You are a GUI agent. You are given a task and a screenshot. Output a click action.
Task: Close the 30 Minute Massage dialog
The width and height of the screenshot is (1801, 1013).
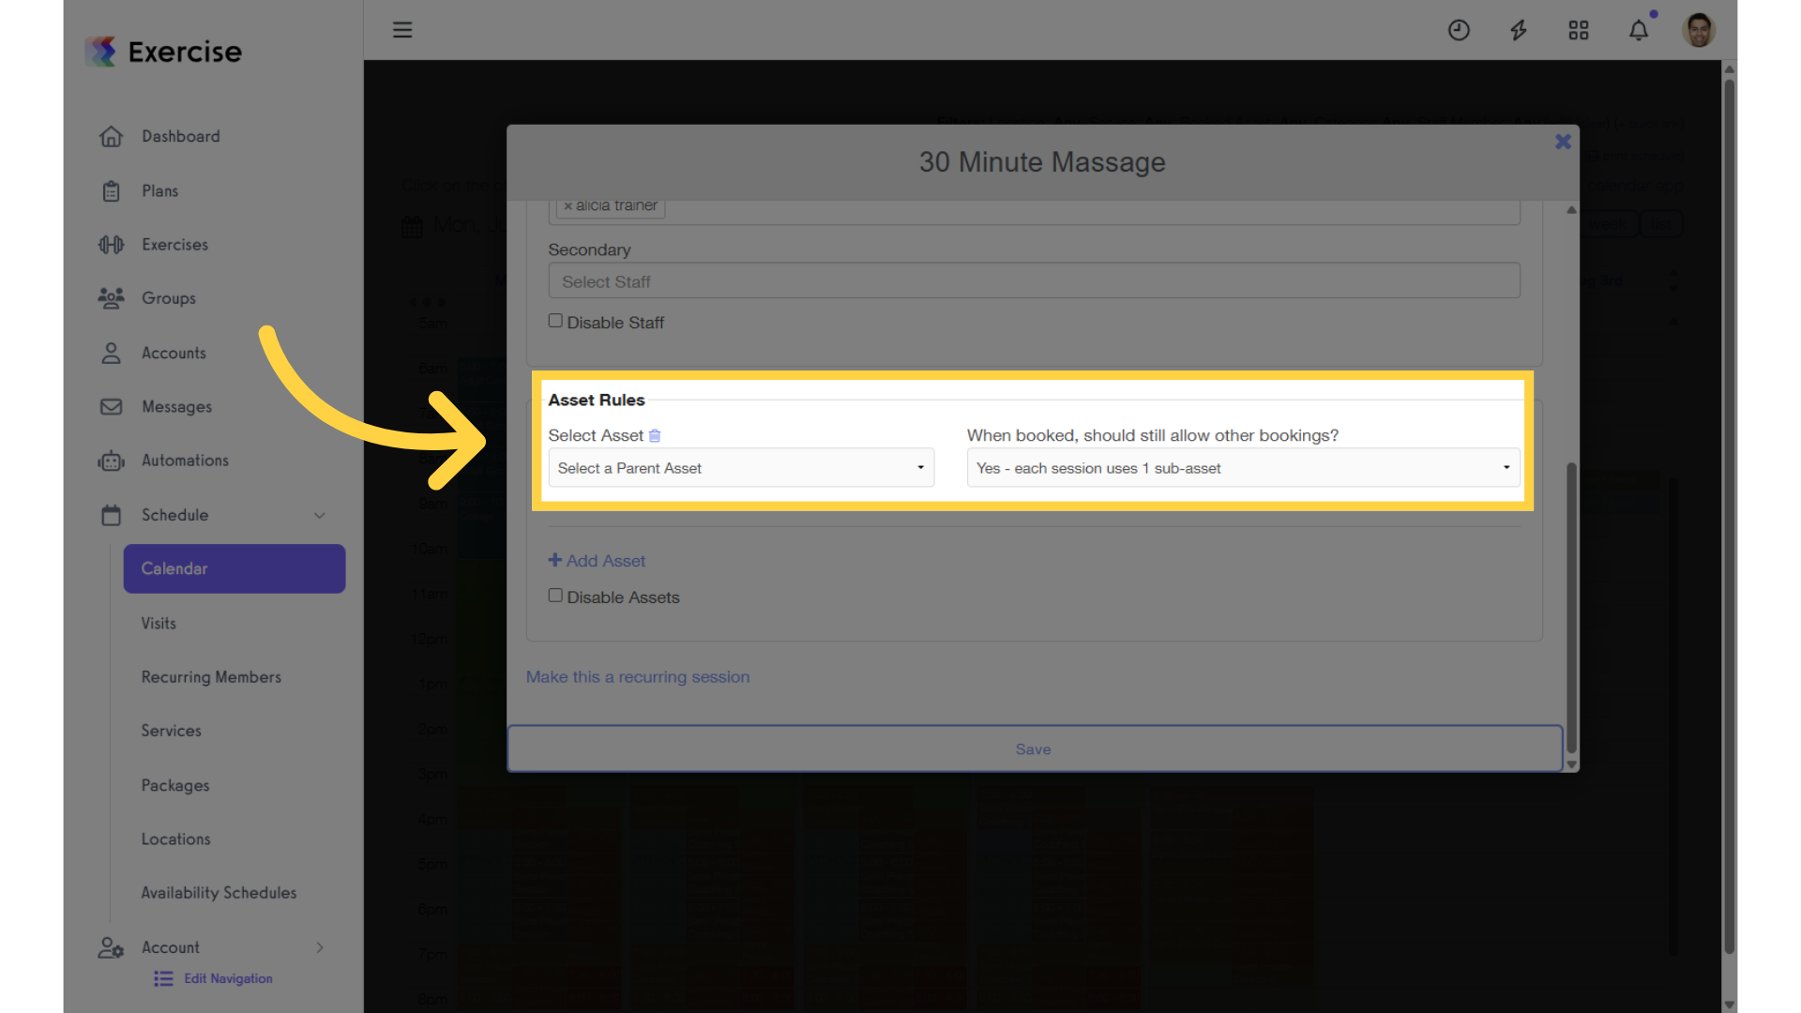coord(1563,142)
